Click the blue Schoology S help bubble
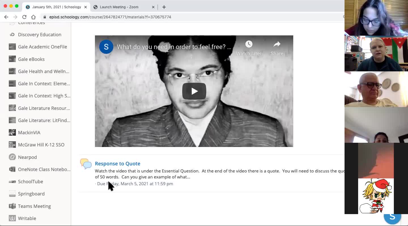The image size is (408, 226). [x=392, y=218]
